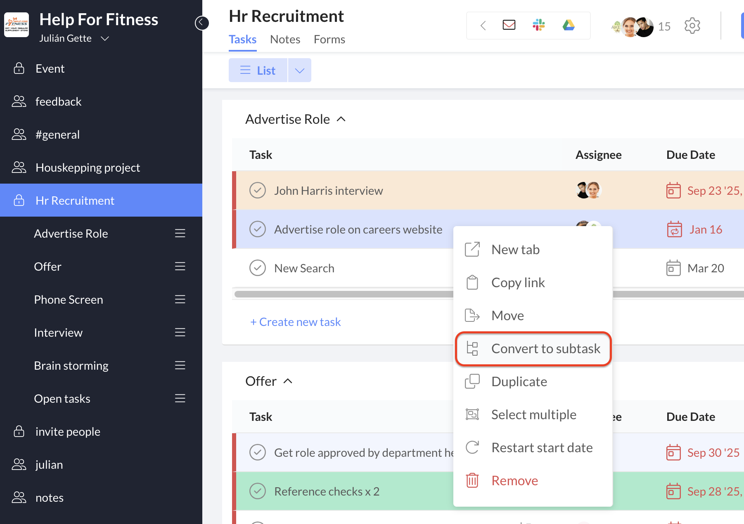744x524 pixels.
Task: Click the back chevron in integrations bar
Action: coord(483,26)
